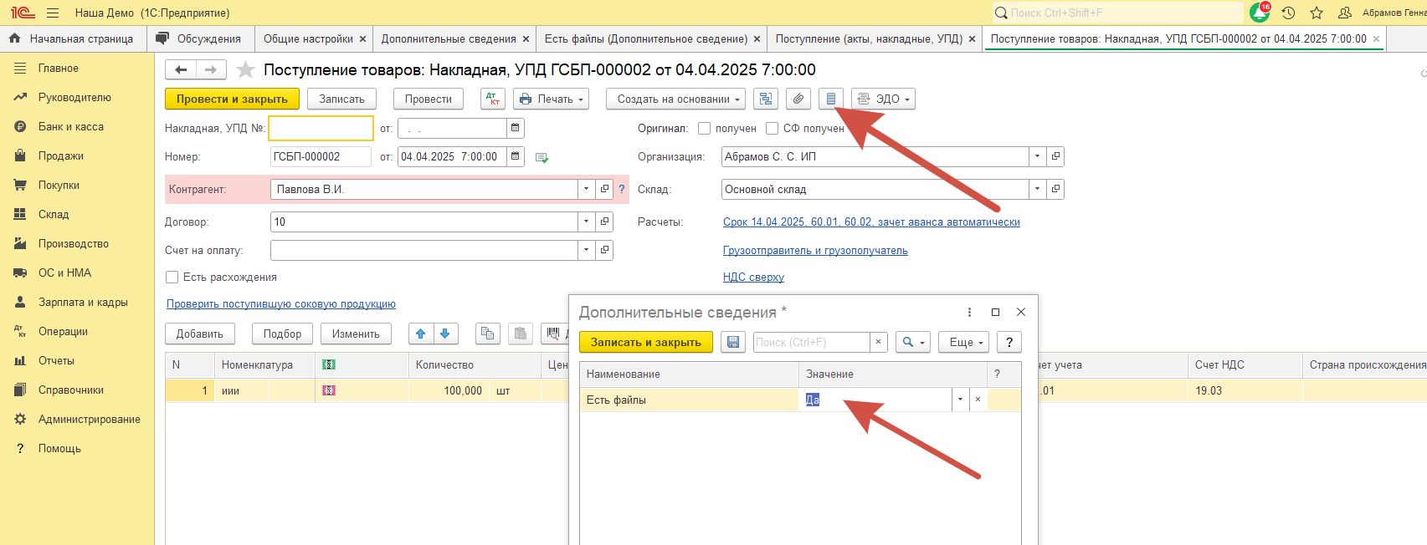The width and height of the screenshot is (1427, 545).
Task: Click the Дт/Кт postings icon
Action: pyautogui.click(x=493, y=99)
